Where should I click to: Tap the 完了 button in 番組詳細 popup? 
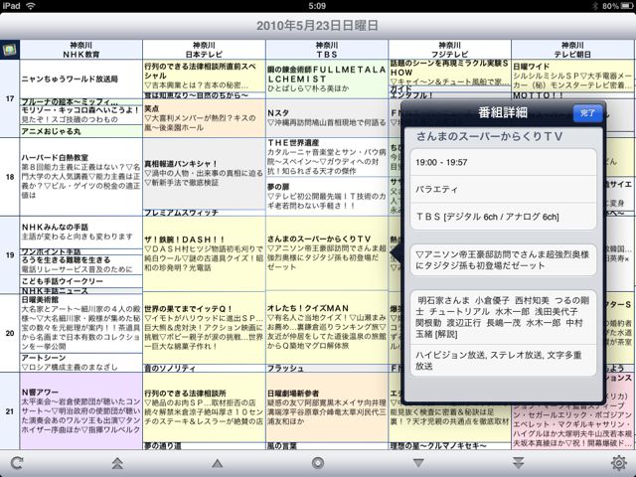(587, 112)
